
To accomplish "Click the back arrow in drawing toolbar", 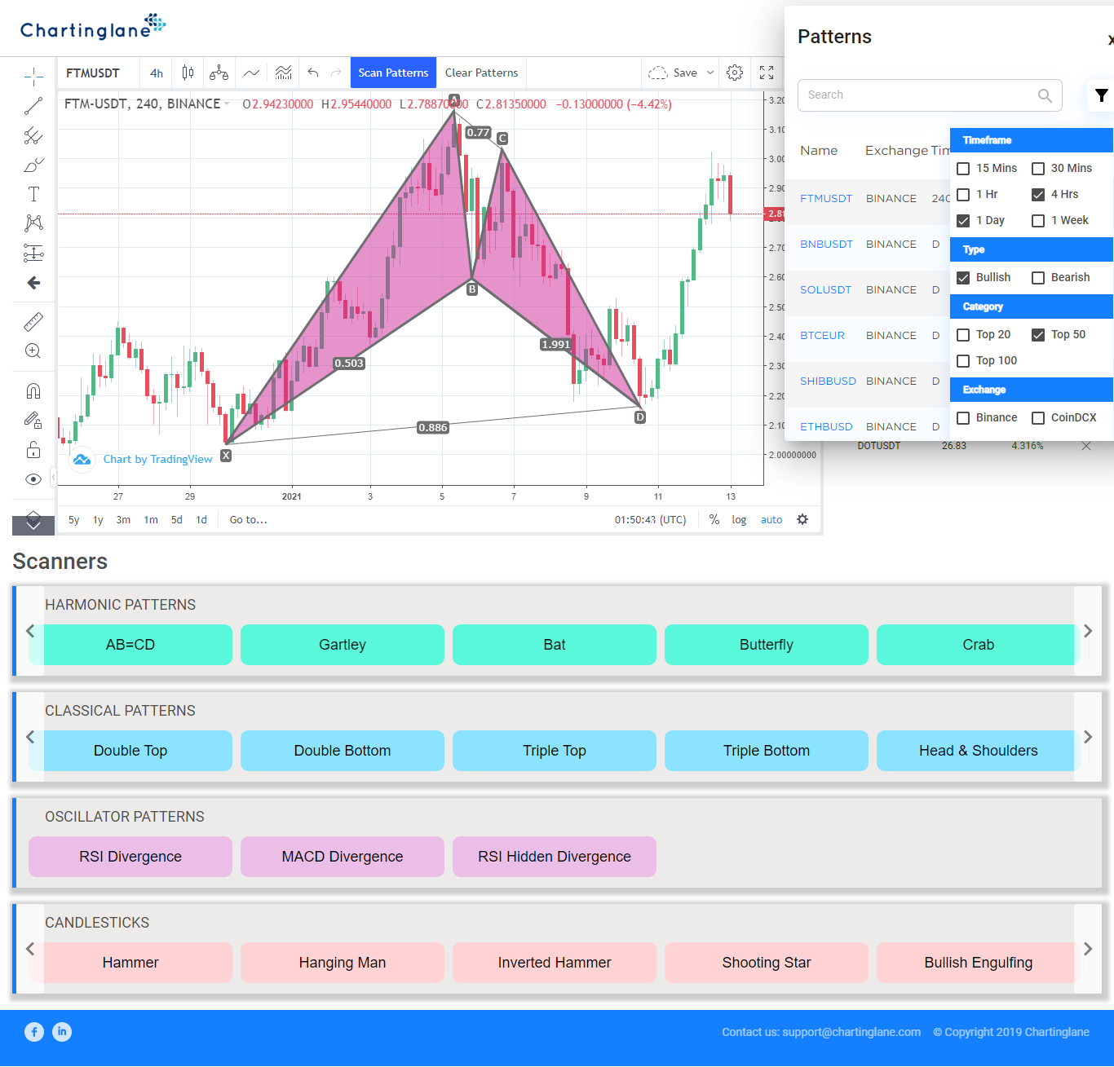I will click(33, 283).
